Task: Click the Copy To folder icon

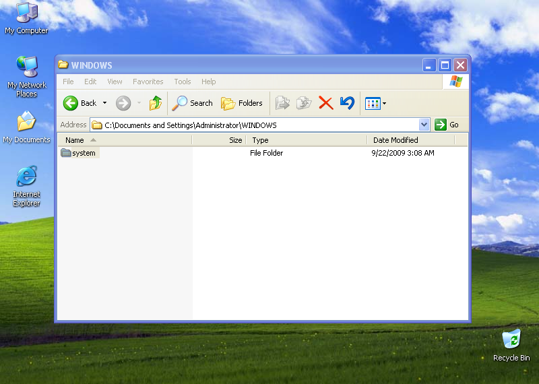Action: [x=304, y=103]
